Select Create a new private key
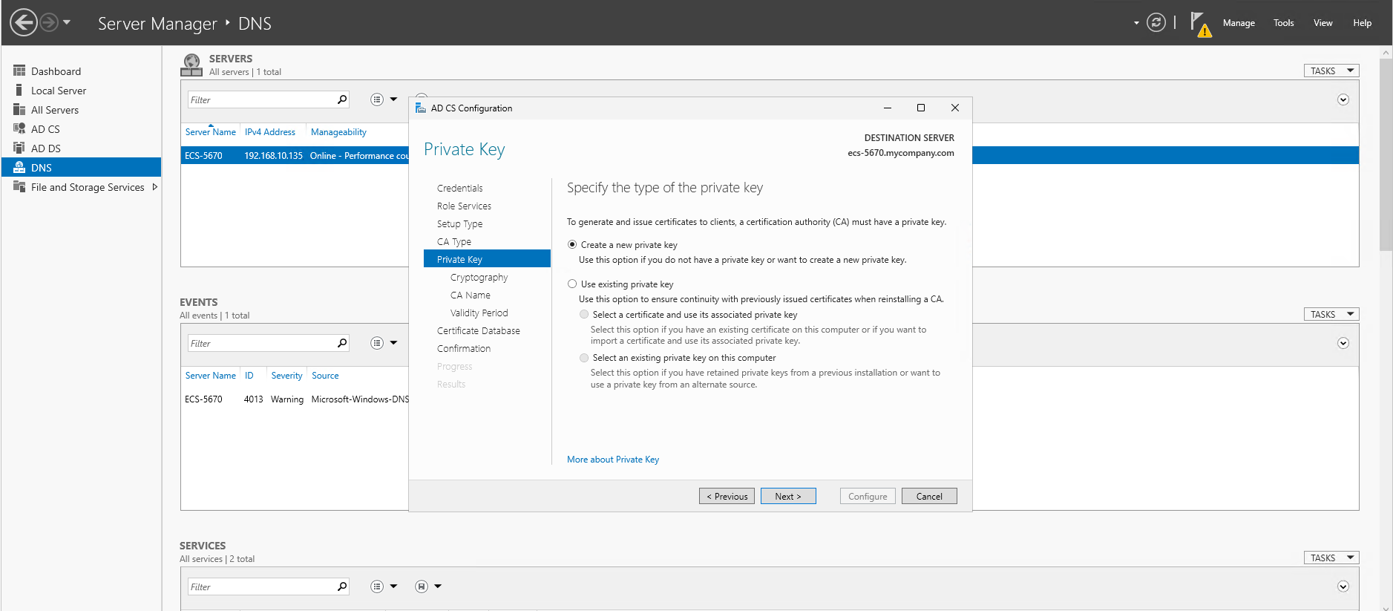The image size is (1393, 611). (x=572, y=245)
